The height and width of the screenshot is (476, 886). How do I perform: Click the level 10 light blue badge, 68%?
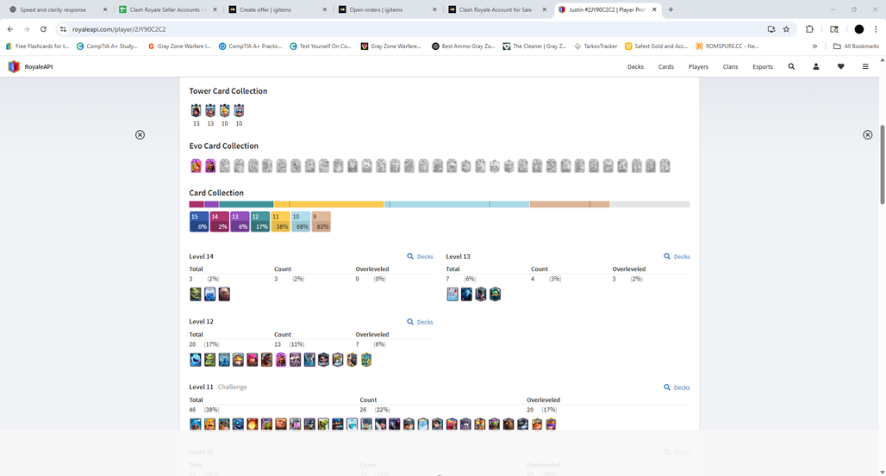301,221
